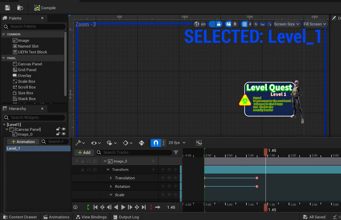The image size is (341, 220).
Task: Open the sequencer wrench actions menu
Action: (80, 143)
